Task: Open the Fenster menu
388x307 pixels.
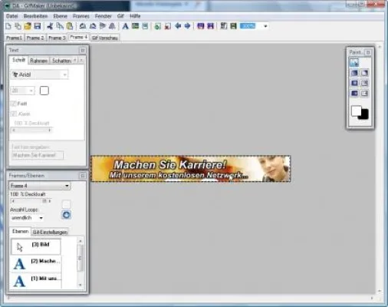Action: click(104, 16)
